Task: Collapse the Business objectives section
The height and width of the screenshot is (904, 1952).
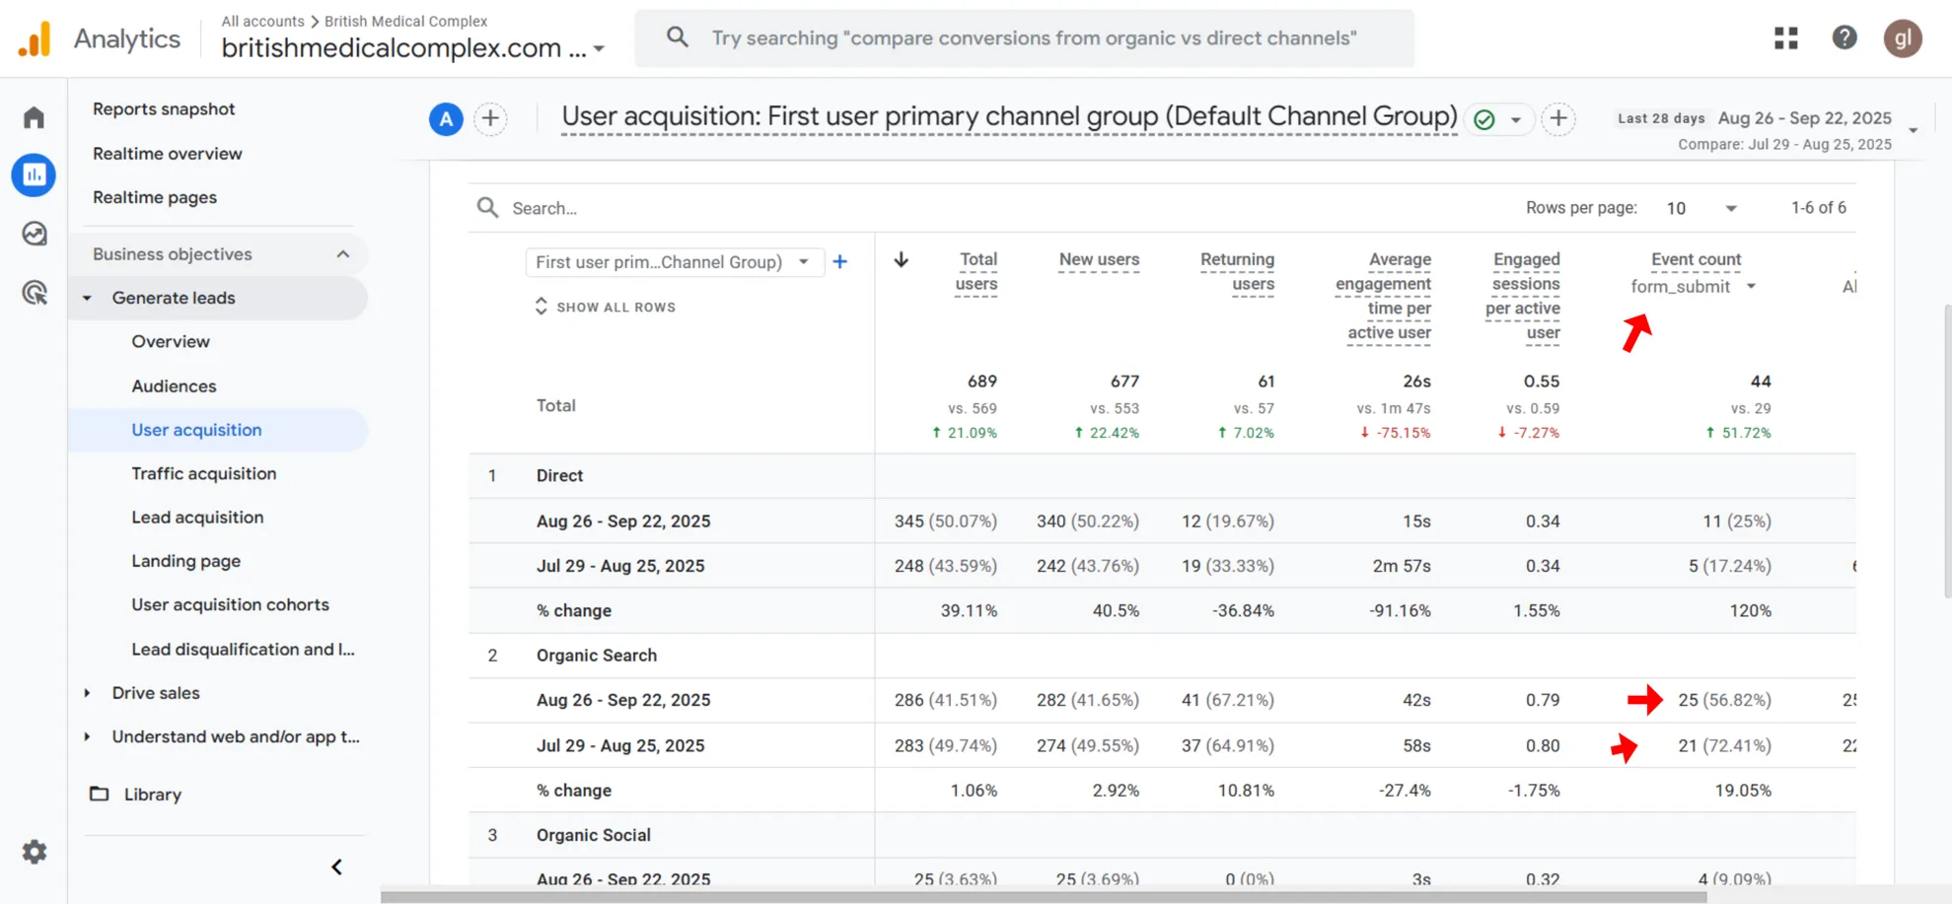Action: pos(342,254)
